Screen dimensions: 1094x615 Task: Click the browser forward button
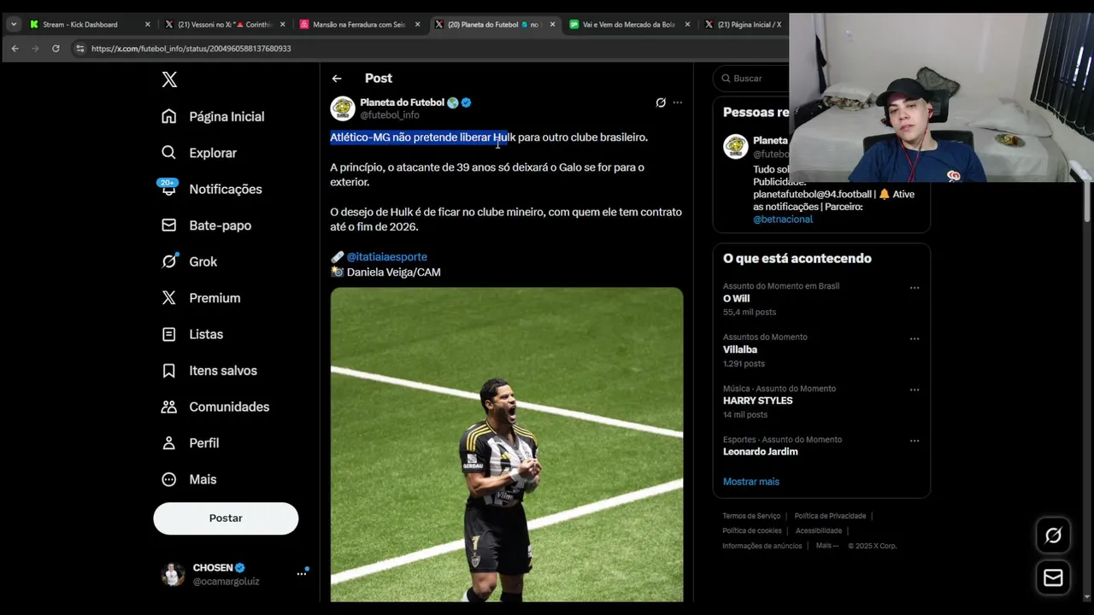tap(35, 49)
